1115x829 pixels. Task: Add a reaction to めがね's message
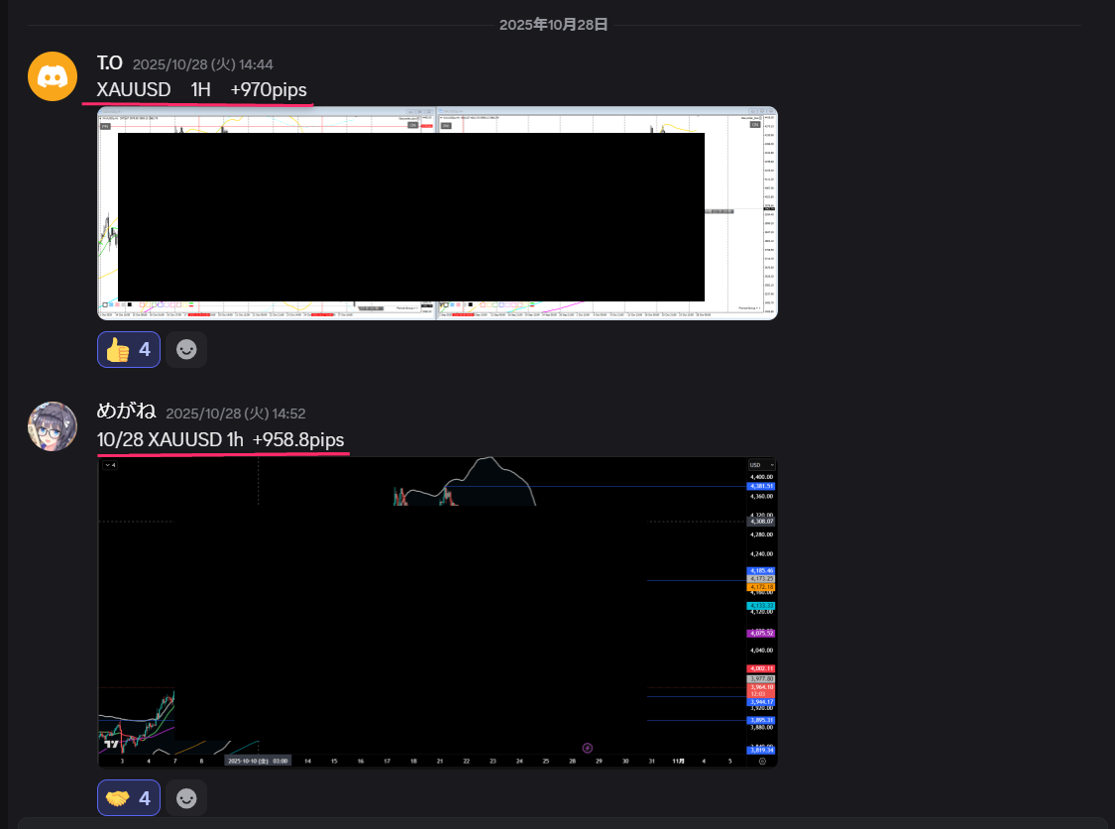pyautogui.click(x=186, y=797)
